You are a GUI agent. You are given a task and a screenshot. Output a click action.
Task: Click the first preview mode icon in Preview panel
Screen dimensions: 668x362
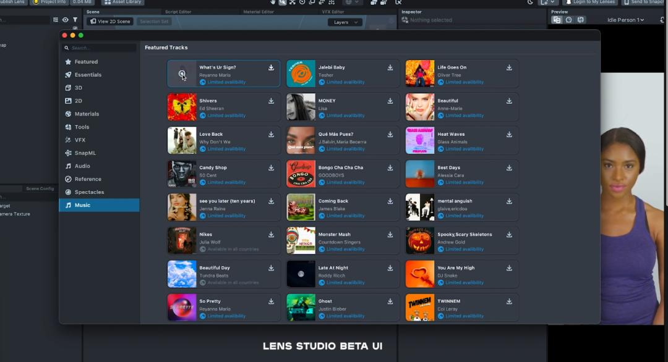tap(557, 20)
